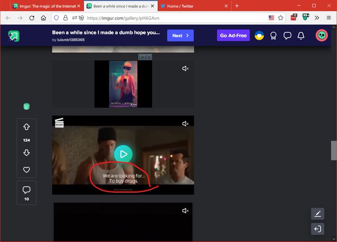This screenshot has width=337, height=242.
Task: Go back with the browser back arrow
Action: tap(8, 18)
